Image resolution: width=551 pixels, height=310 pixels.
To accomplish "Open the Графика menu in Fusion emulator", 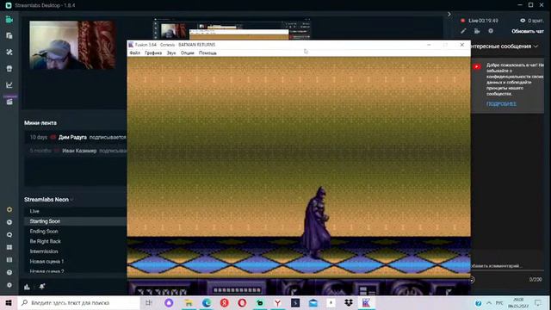I will [x=153, y=53].
